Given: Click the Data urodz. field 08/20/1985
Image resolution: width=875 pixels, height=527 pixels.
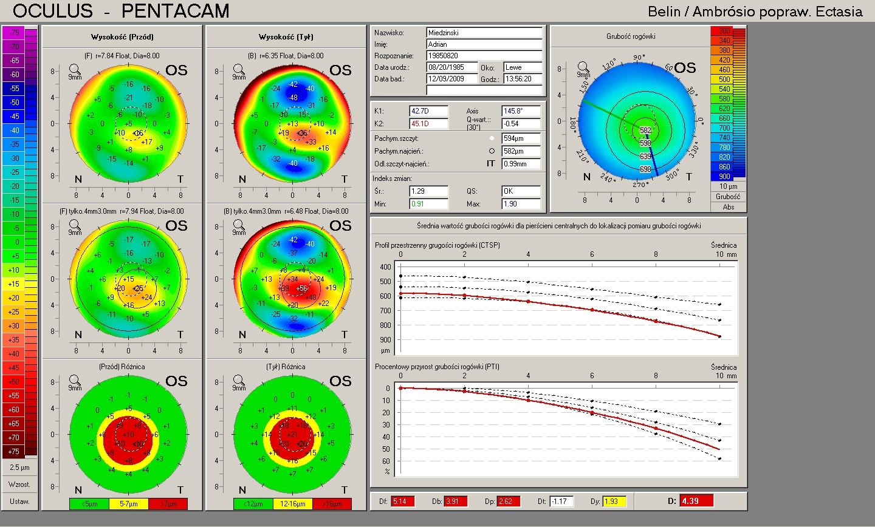Looking at the screenshot, I should tap(451, 67).
